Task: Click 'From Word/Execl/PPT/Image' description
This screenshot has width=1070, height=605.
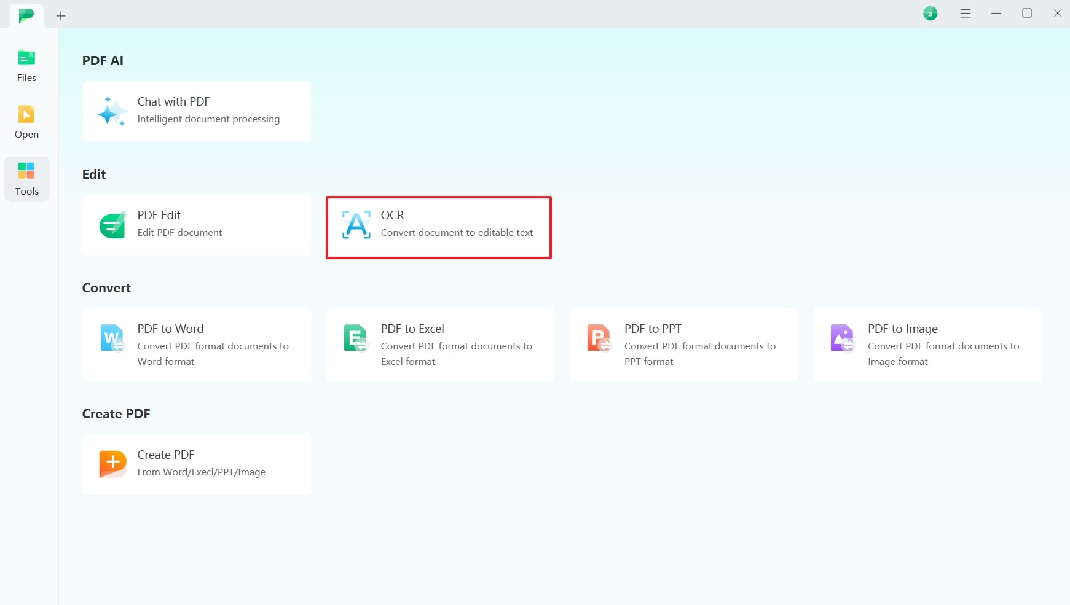Action: (x=201, y=472)
